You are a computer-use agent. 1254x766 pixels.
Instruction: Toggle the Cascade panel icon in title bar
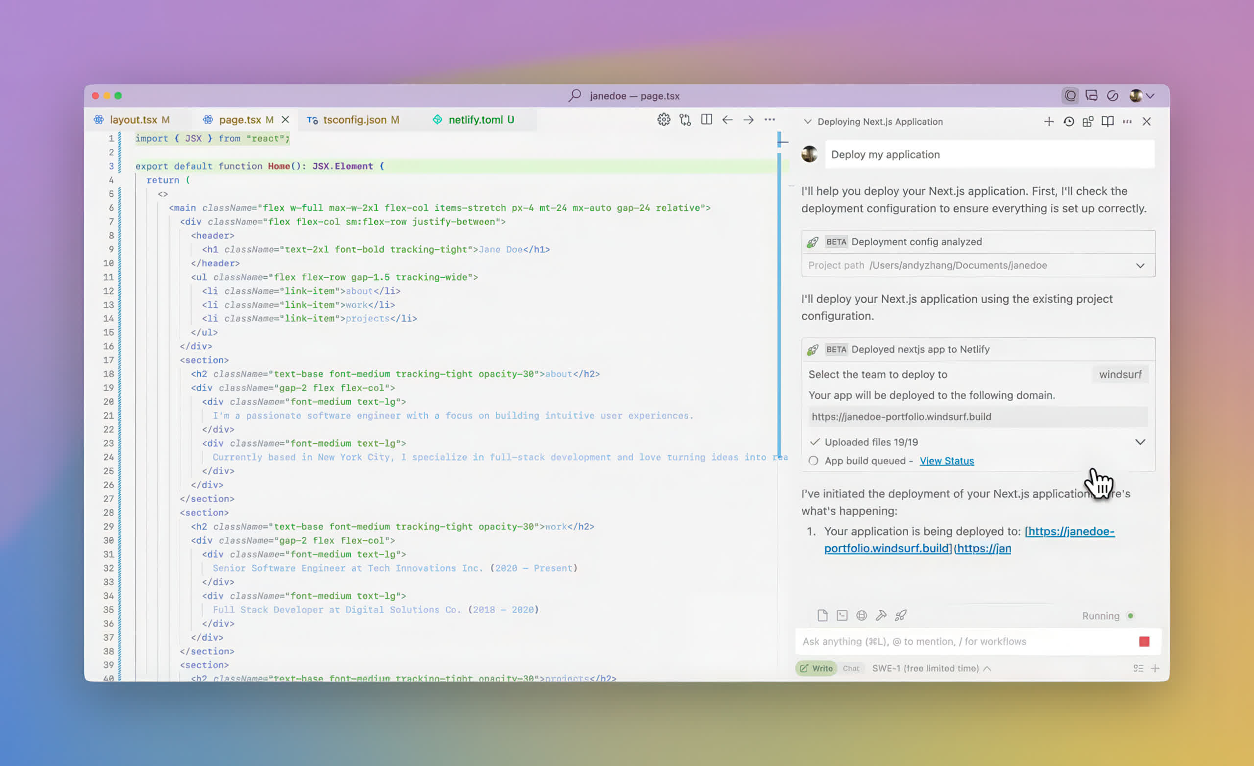(x=1070, y=96)
